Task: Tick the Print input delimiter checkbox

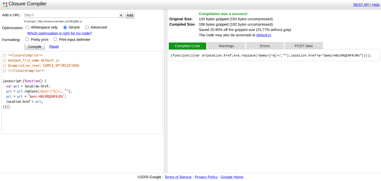Action: pos(55,39)
